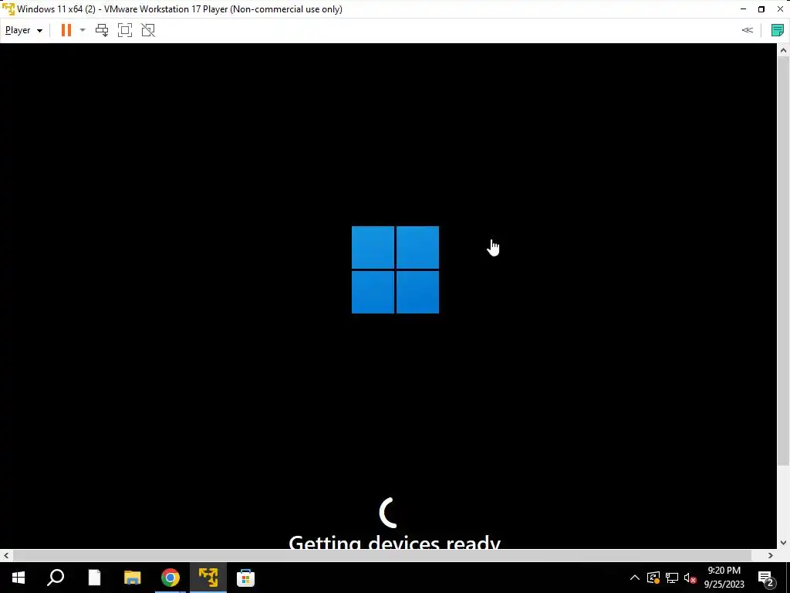Open taskbar Search
This screenshot has height=593, width=790.
(56, 578)
